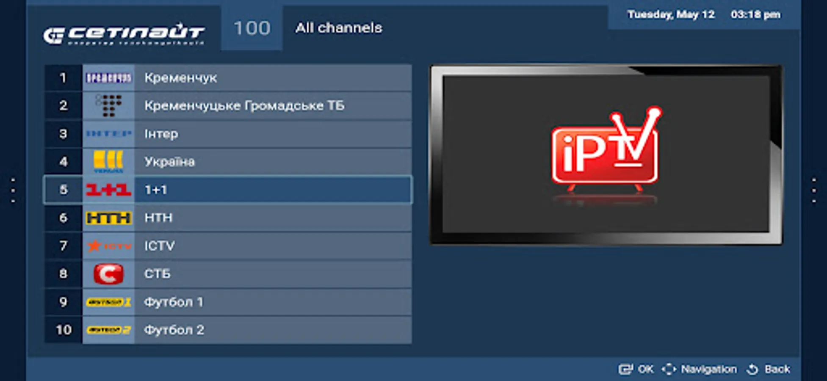Click row number 10 of Футбол 2
This screenshot has width=827, height=381.
point(64,330)
